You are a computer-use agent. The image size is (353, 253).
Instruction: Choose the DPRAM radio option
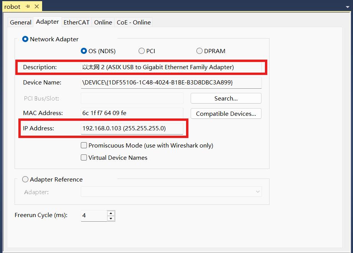(199, 51)
